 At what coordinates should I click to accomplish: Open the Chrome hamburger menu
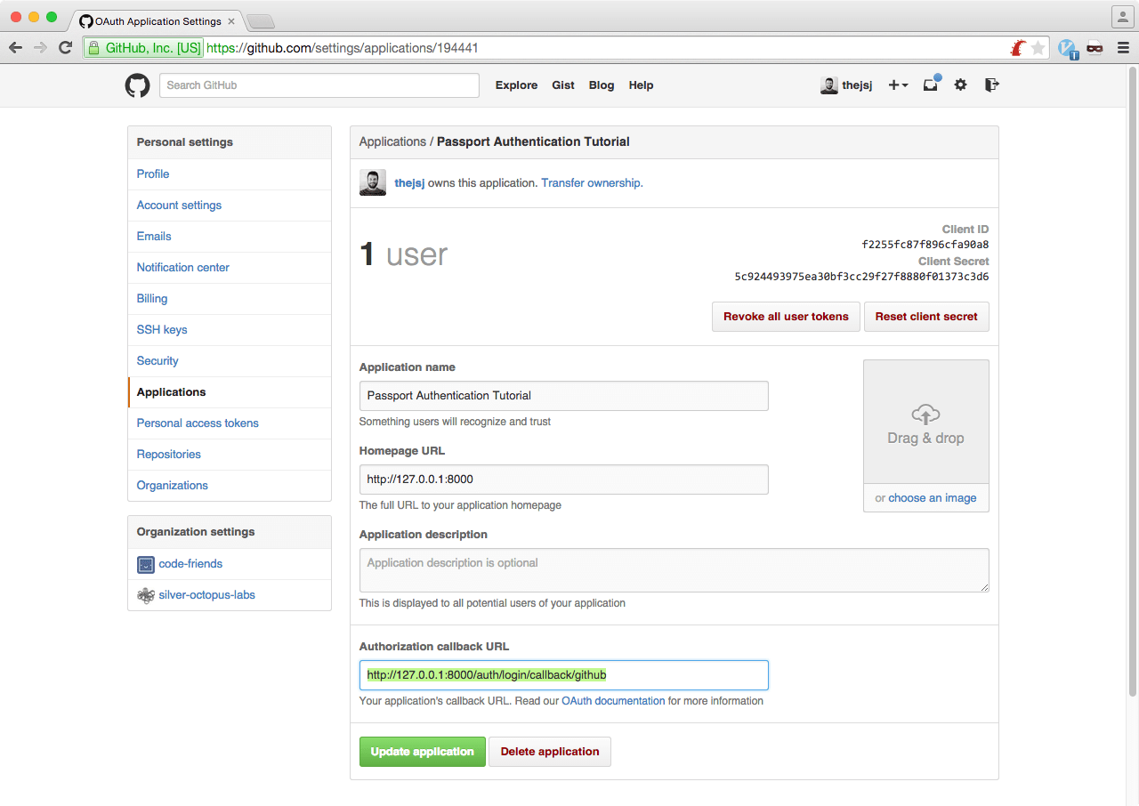pos(1123,48)
